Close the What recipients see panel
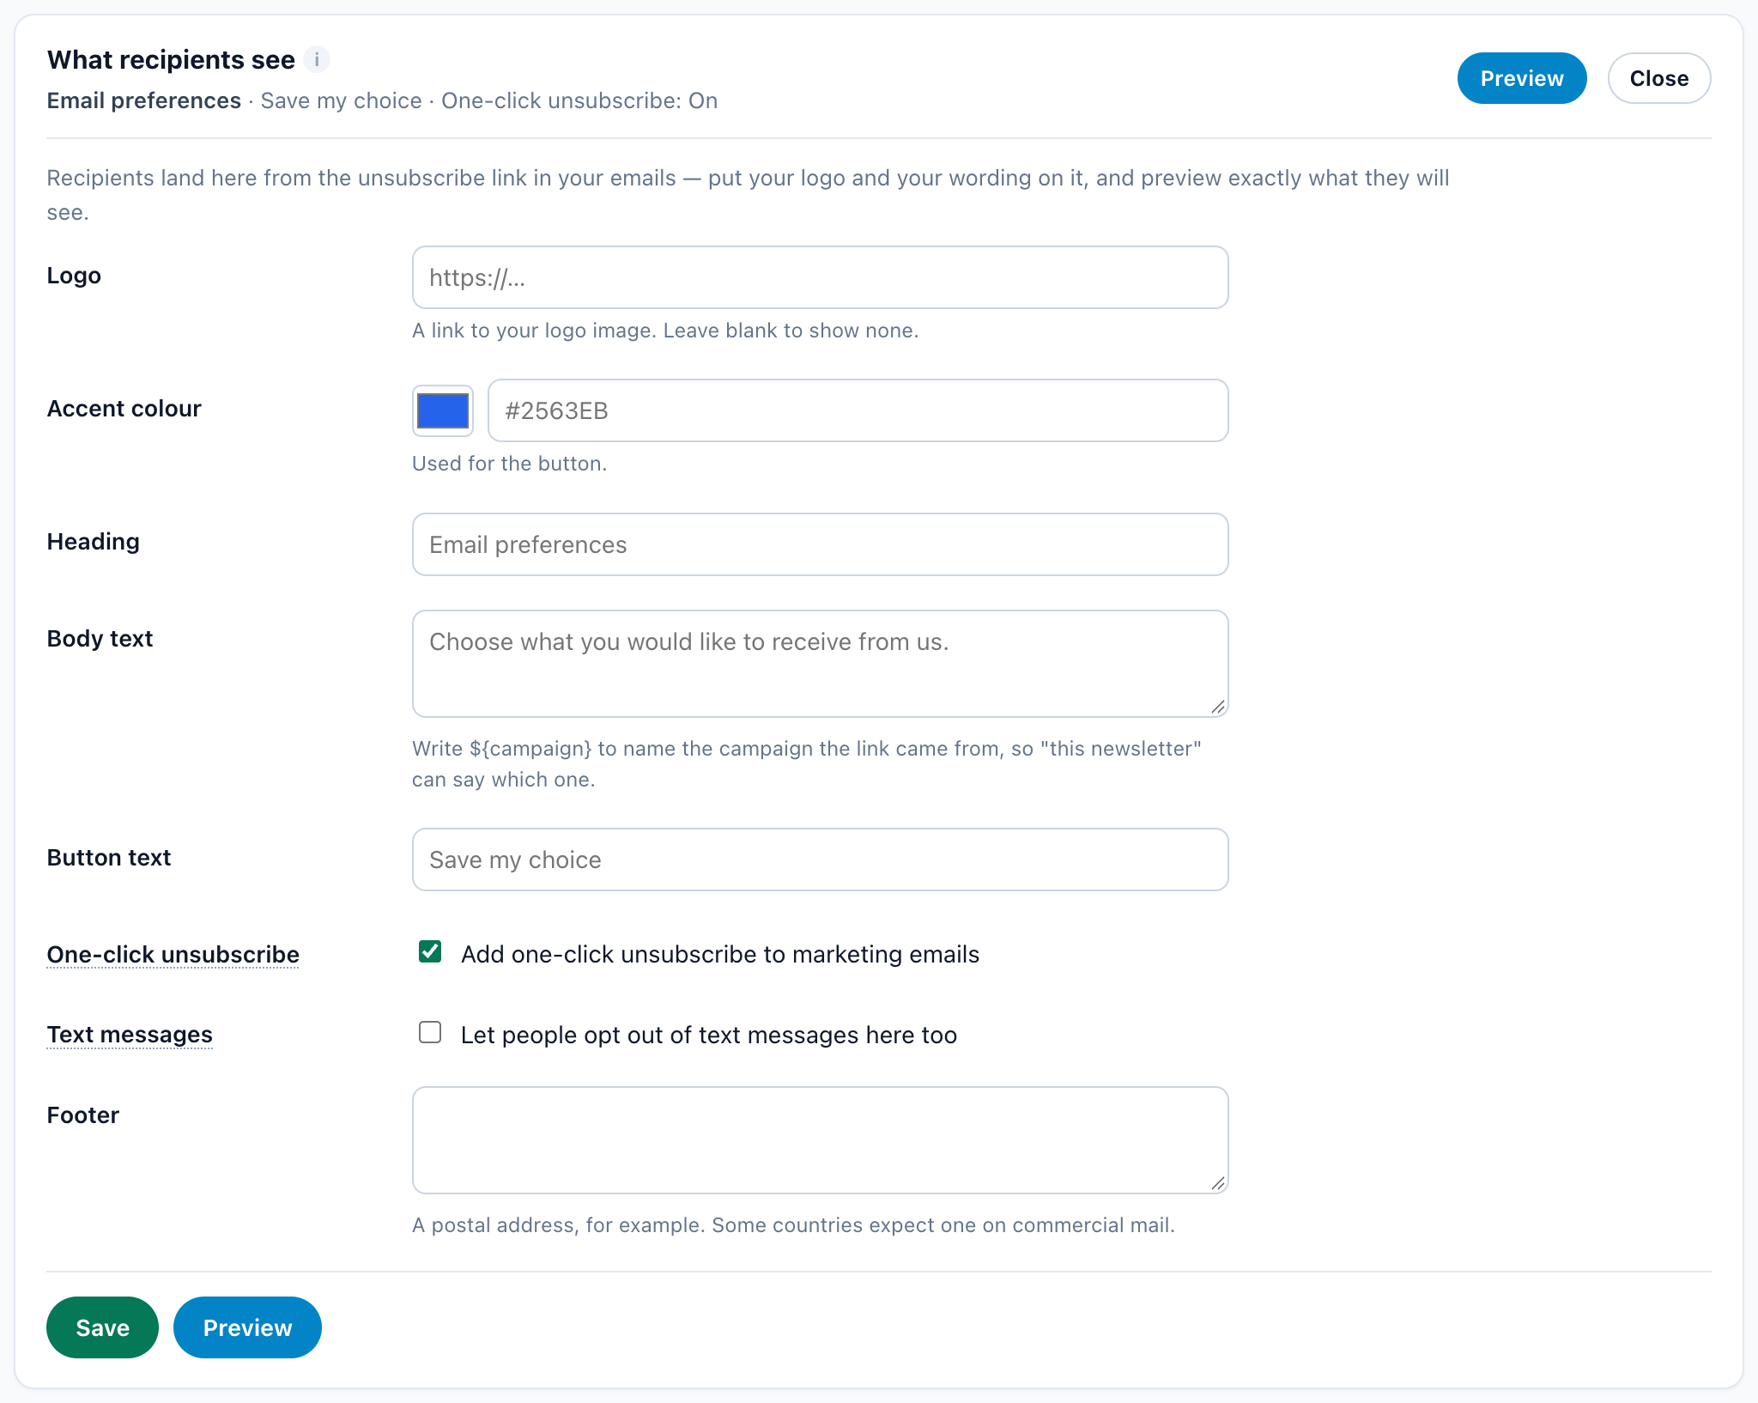The image size is (1758, 1403). click(x=1658, y=78)
